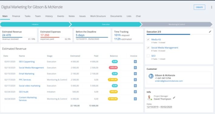Select the Execution stage in pipeline
This screenshot has width=215, height=114.
(106, 24)
